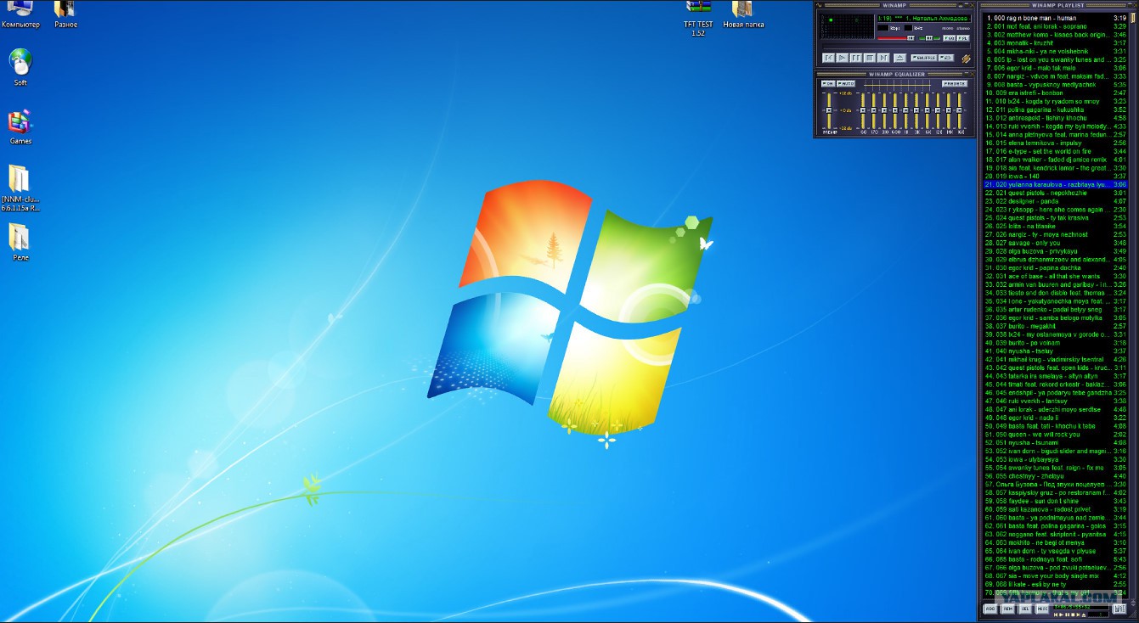The height and width of the screenshot is (623, 1139).
Task: Click the playlist mini Previous control
Action: click(x=1056, y=615)
